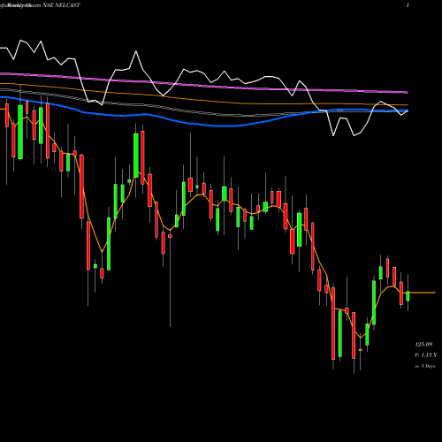Click the 125.09 price value
The image size is (442, 442).
pyautogui.click(x=423, y=345)
